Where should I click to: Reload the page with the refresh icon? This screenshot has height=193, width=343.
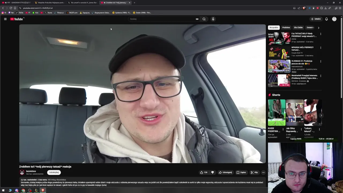click(x=11, y=8)
